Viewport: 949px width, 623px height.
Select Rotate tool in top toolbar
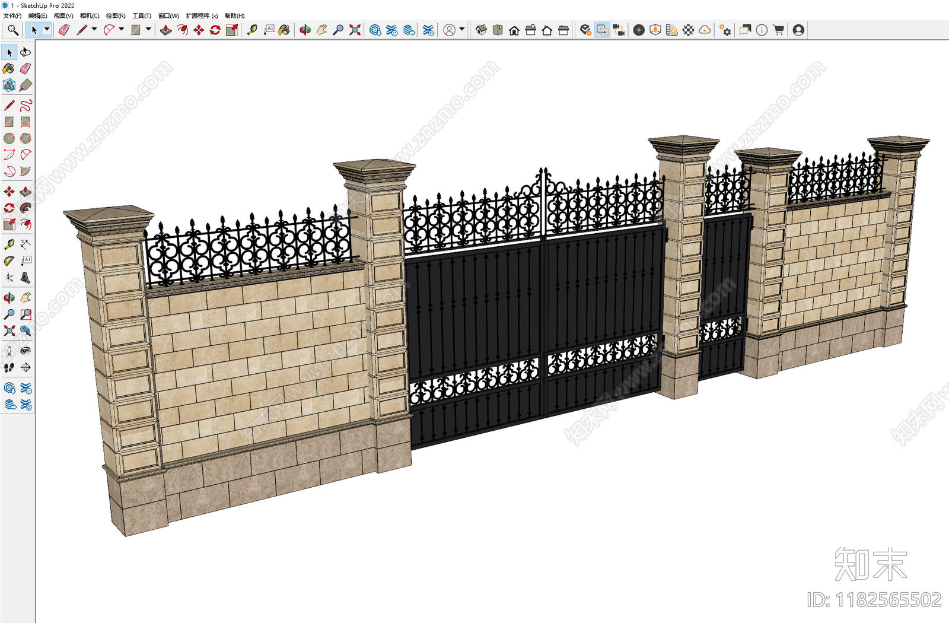click(215, 30)
